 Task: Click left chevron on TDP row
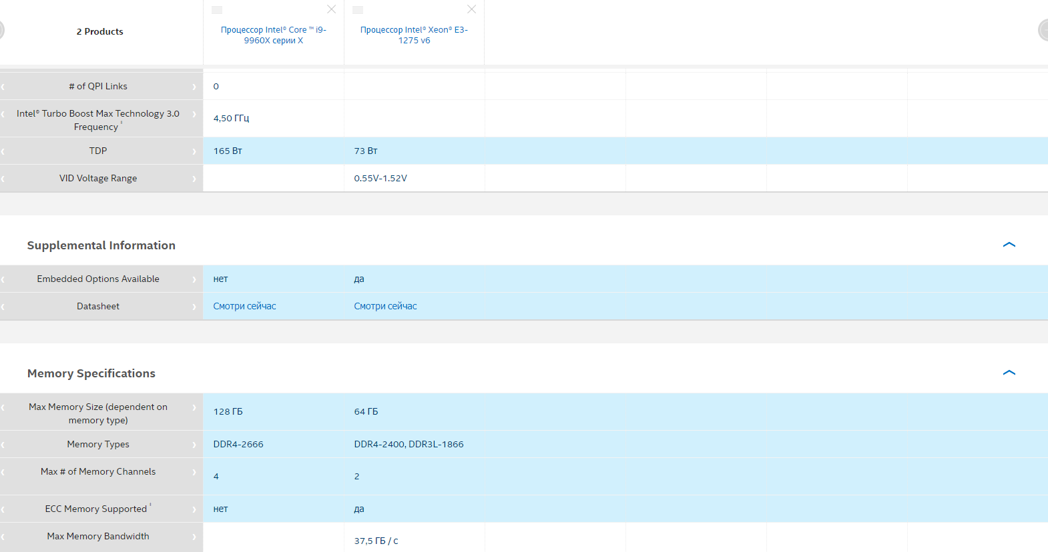point(3,151)
